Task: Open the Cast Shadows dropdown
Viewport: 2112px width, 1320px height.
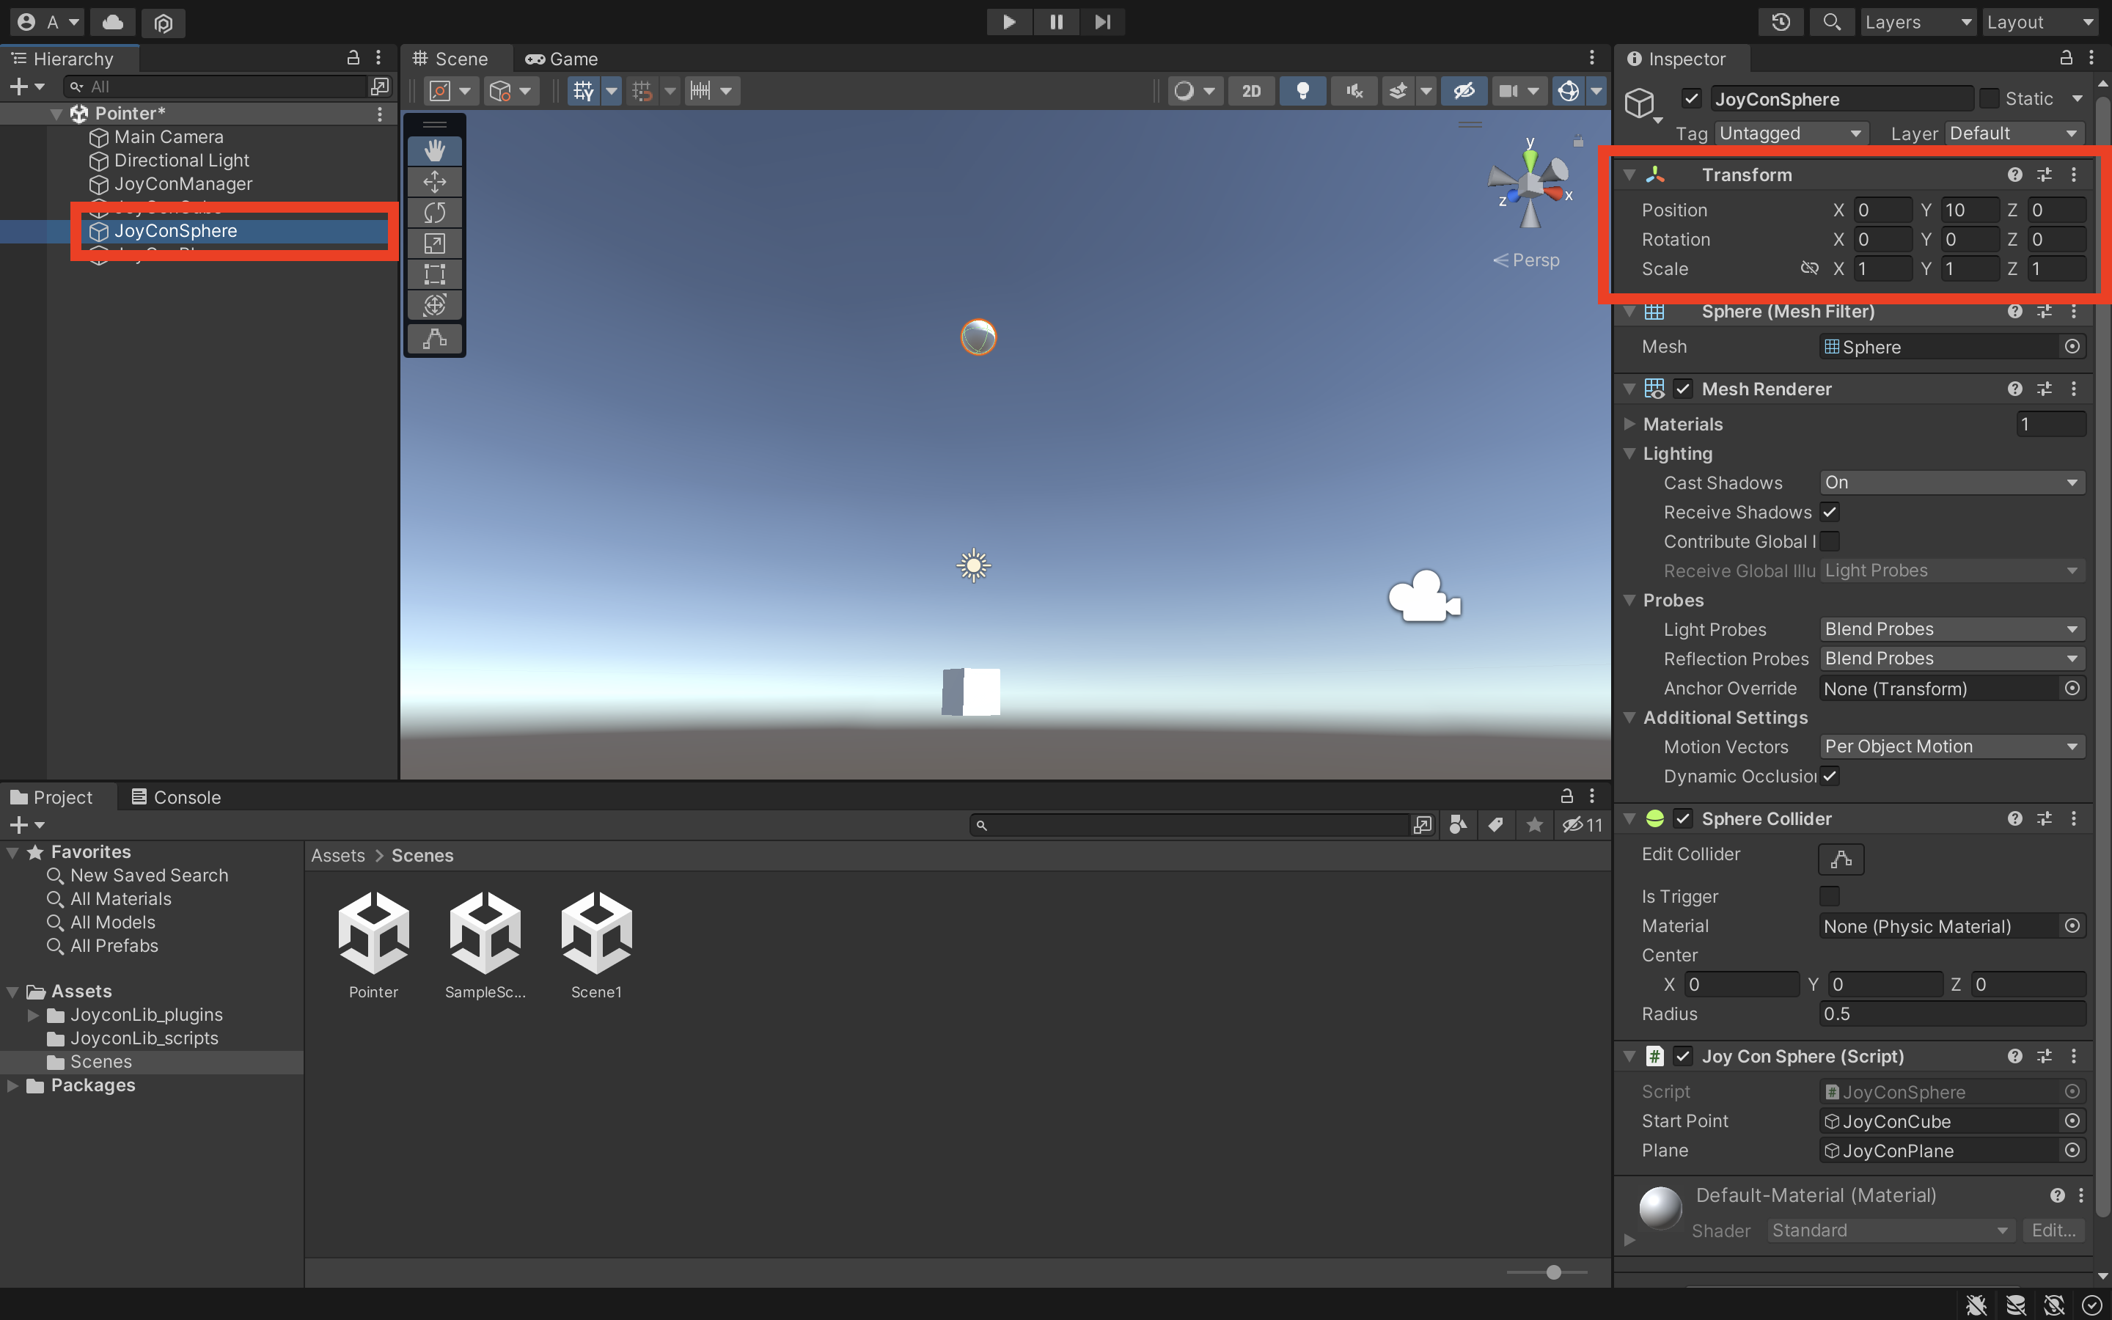Action: [x=1951, y=483]
